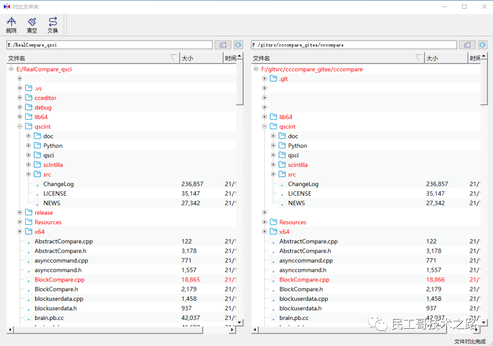Click the 清空 (clear) toolbar icon

[32, 25]
